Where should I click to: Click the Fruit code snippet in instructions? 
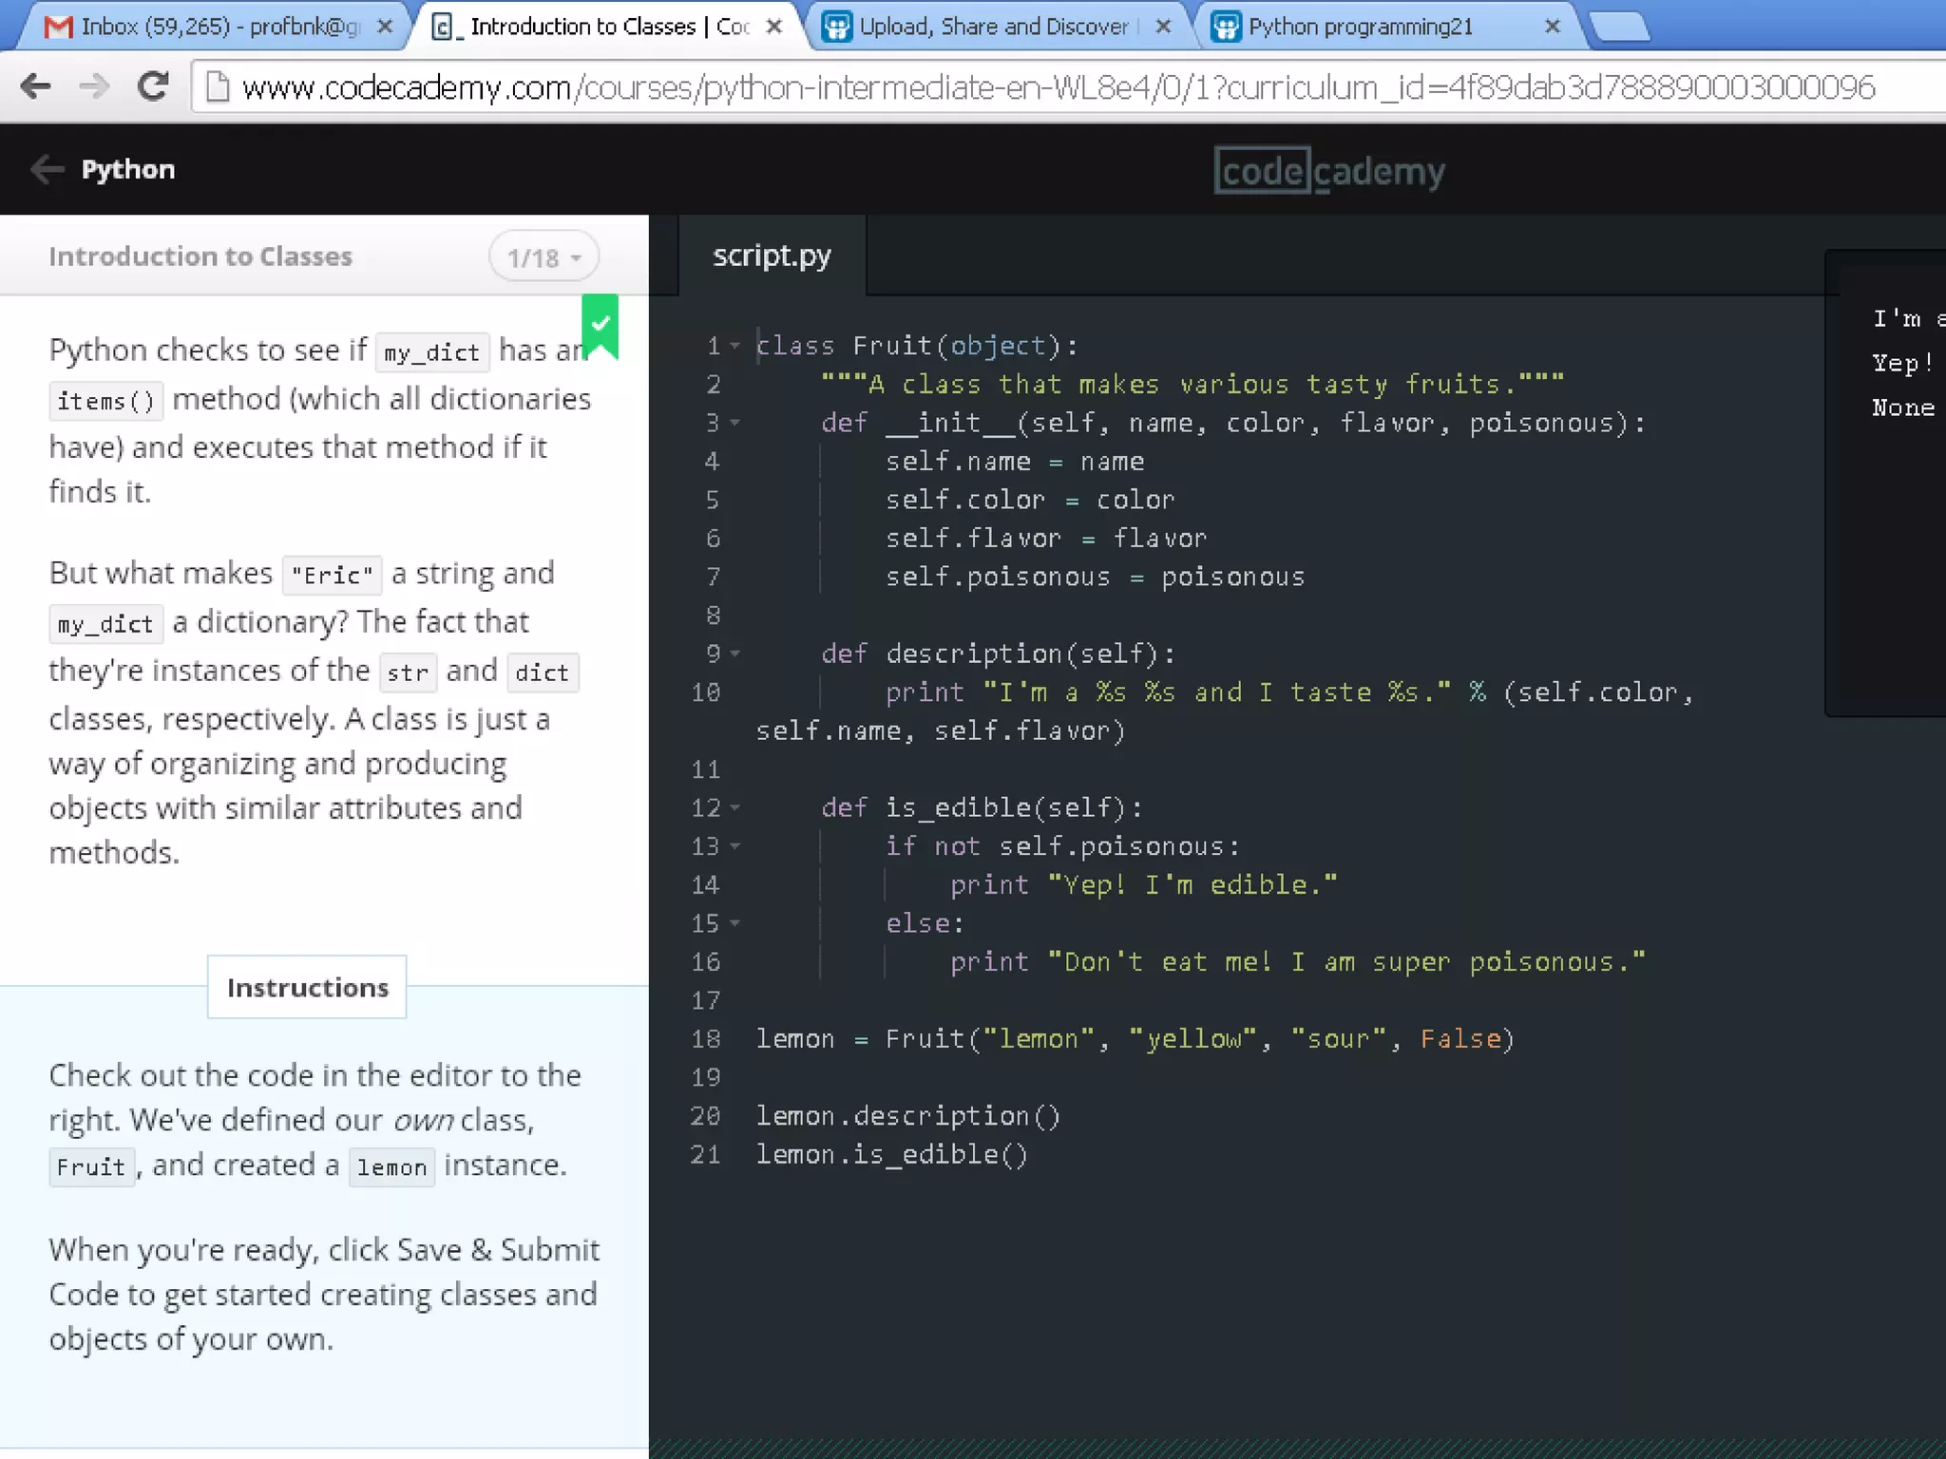point(91,1166)
